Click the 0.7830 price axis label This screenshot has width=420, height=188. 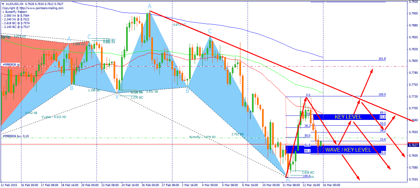(413, 49)
